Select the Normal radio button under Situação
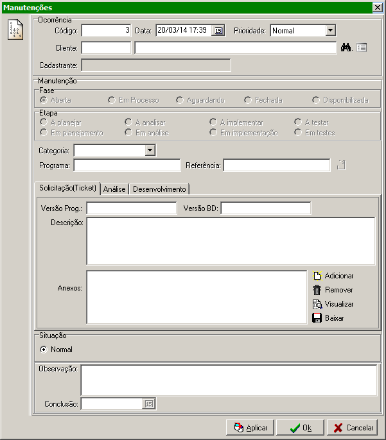The width and height of the screenshot is (386, 440). tap(44, 350)
